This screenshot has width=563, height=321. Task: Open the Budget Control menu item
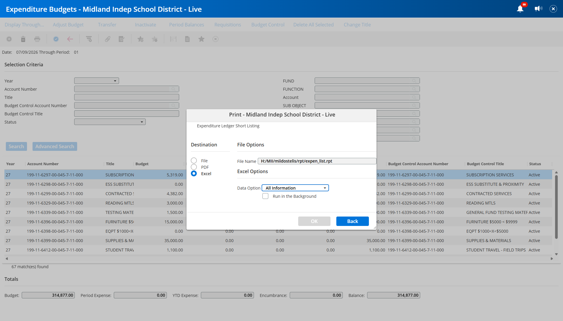268,25
